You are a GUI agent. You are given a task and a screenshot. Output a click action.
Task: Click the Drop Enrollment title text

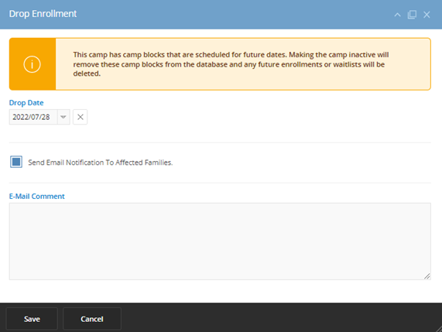coord(43,14)
